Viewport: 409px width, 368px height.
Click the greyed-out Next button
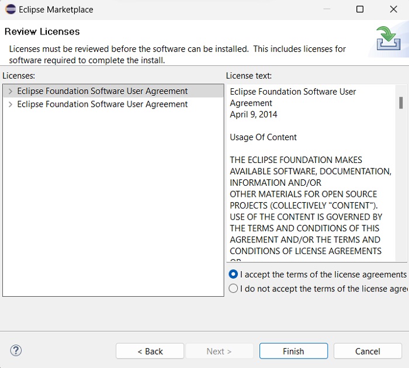pyautogui.click(x=219, y=351)
